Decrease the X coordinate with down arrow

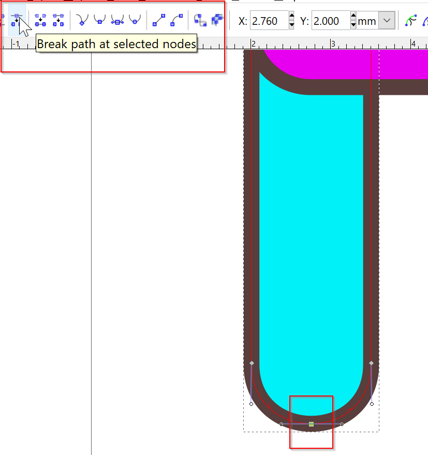pos(291,25)
